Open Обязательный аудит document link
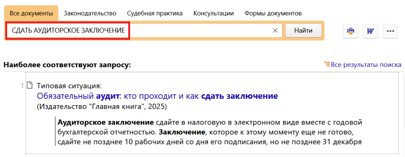The image size is (405, 157). click(157, 96)
